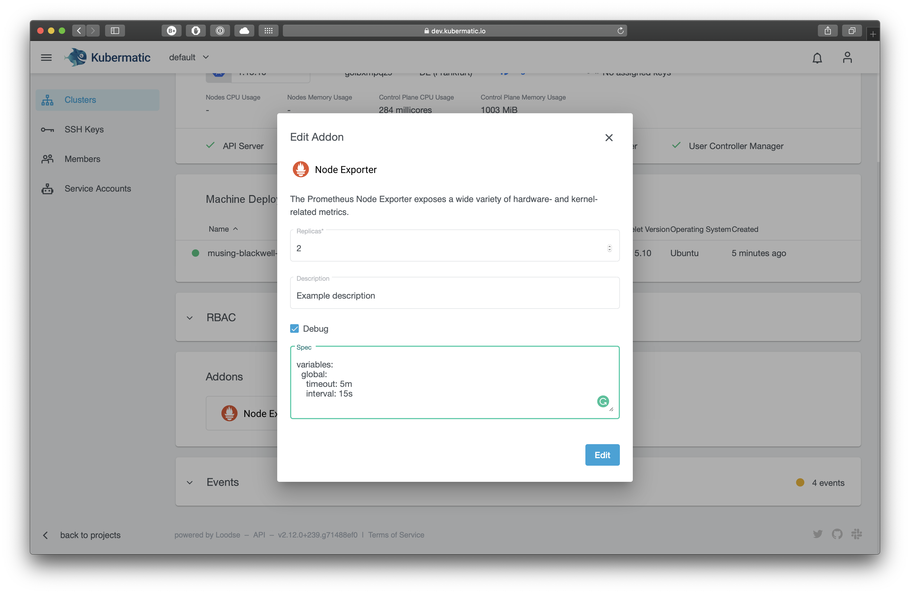Adjust Replicas with the stepper arrows
Viewport: 910px width, 594px height.
click(x=609, y=248)
